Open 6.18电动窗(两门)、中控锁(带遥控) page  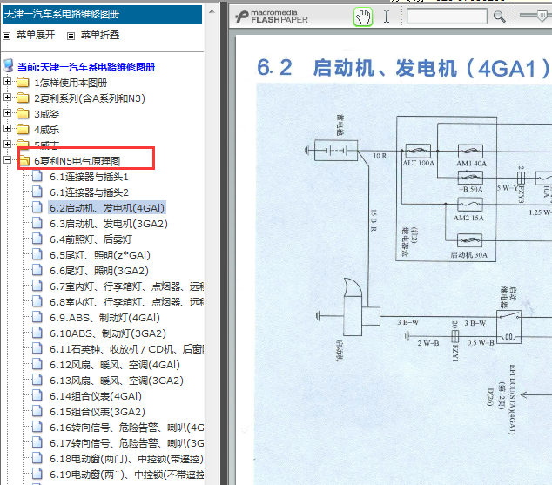coord(126,459)
